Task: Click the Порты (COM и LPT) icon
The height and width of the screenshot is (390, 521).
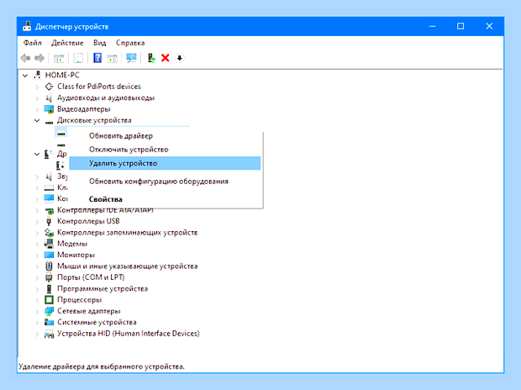Action: pyautogui.click(x=50, y=277)
